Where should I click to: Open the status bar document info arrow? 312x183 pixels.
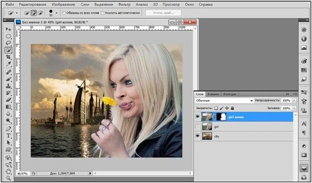coord(90,173)
